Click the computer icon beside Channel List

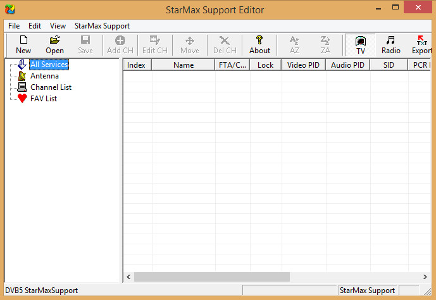click(22, 87)
